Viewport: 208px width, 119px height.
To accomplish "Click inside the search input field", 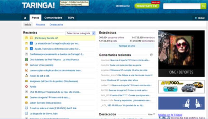I will (x=182, y=6).
